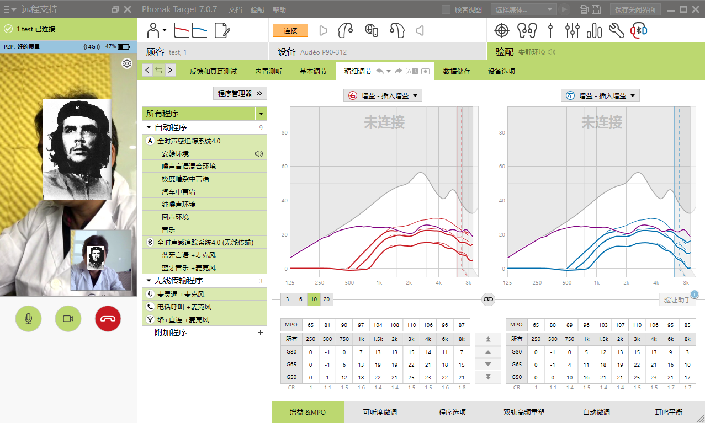The width and height of the screenshot is (705, 423).
Task: Save session with the floppy disk icon
Action: (x=596, y=9)
